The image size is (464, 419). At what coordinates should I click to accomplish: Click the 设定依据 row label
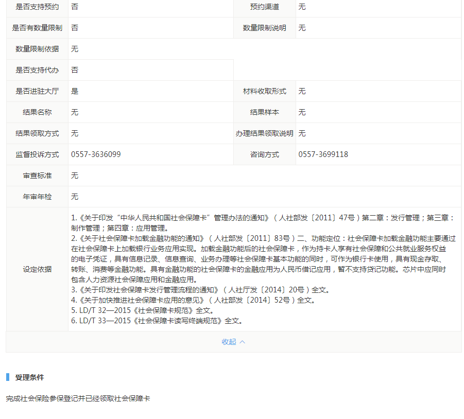click(x=37, y=269)
